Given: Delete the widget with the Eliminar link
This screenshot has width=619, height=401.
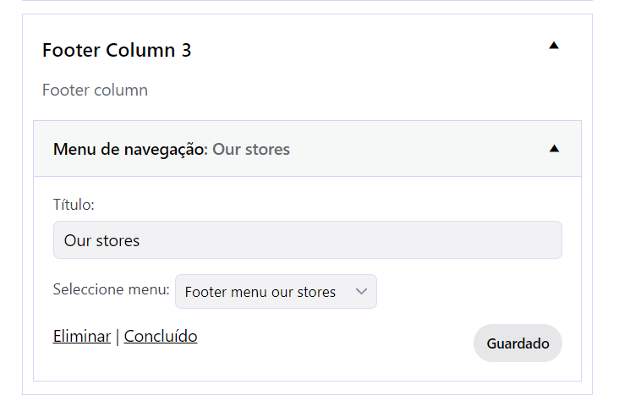Looking at the screenshot, I should 82,336.
